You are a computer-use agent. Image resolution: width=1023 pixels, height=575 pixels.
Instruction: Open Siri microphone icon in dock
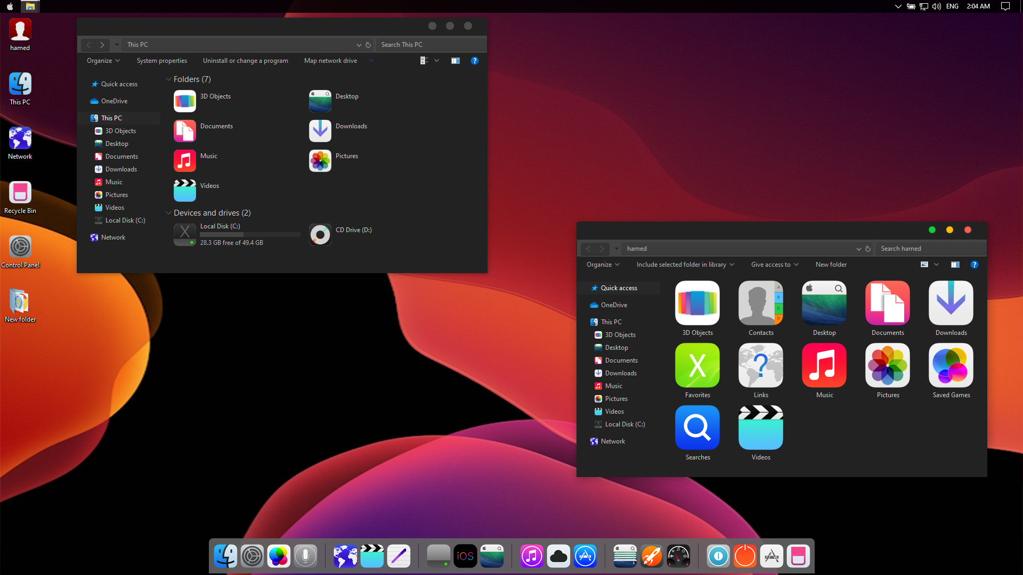point(305,556)
